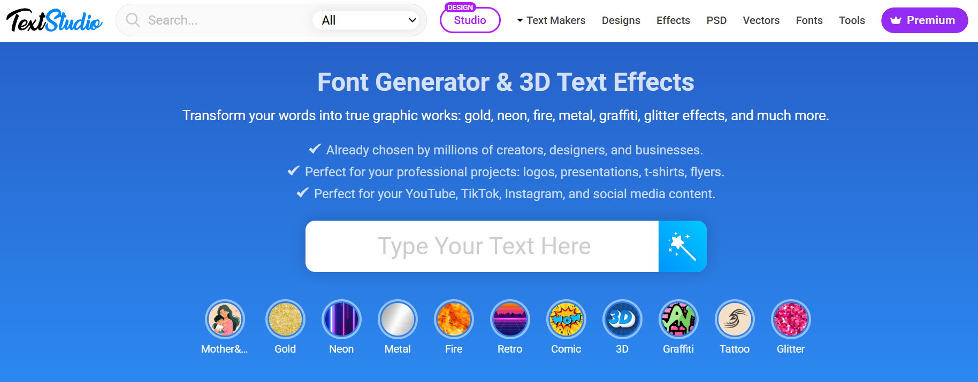Viewport: 978px width, 382px height.
Task: Open the Vectors menu item
Action: click(x=761, y=20)
